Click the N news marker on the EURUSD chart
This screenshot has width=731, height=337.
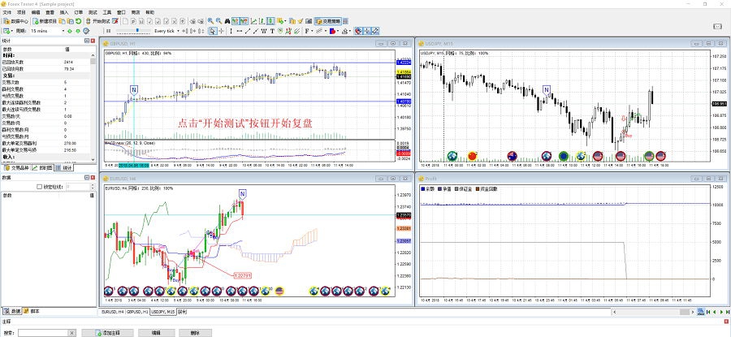[x=242, y=193]
